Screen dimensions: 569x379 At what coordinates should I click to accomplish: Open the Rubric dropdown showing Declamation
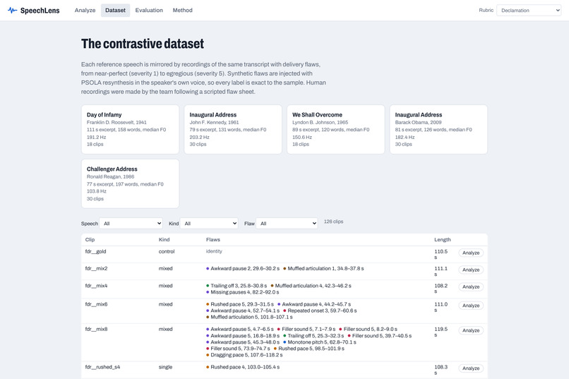pos(529,10)
